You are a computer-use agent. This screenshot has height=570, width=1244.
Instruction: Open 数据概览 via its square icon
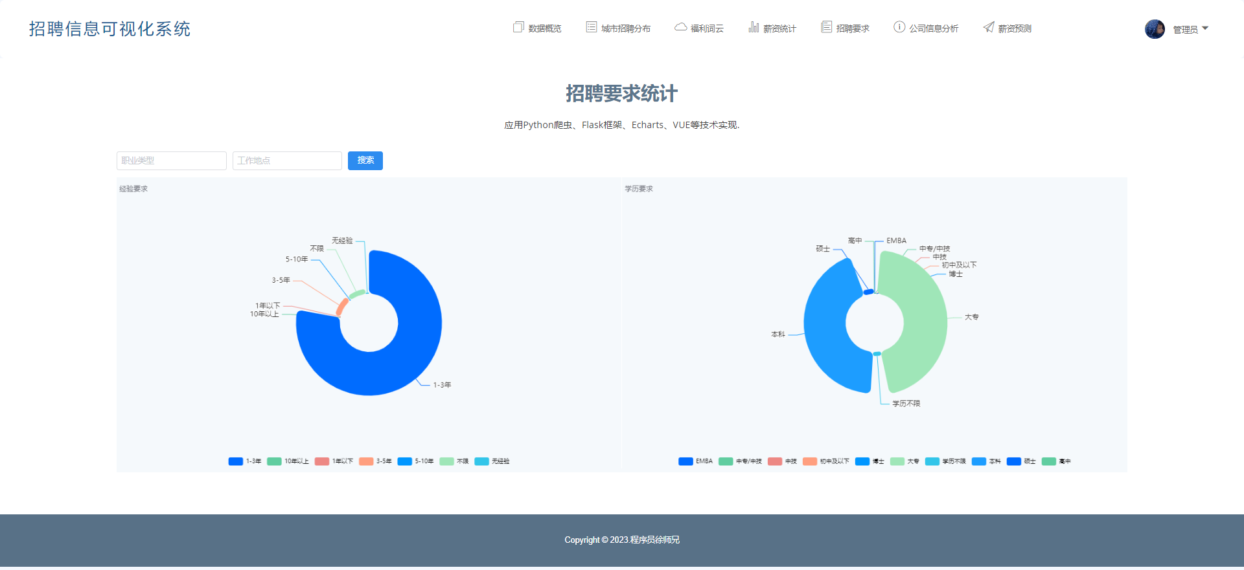[x=518, y=27]
